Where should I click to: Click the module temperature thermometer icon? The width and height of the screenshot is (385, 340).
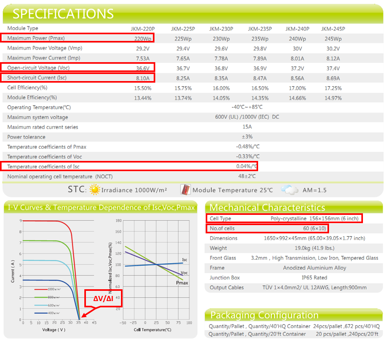(x=185, y=190)
